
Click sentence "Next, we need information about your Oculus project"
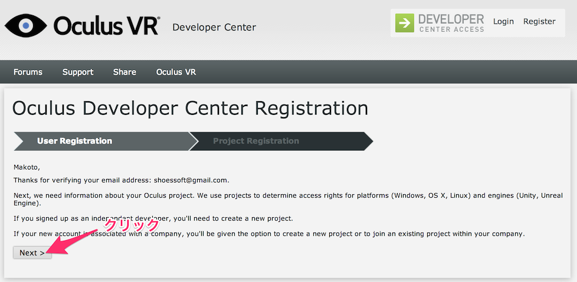pyautogui.click(x=104, y=195)
